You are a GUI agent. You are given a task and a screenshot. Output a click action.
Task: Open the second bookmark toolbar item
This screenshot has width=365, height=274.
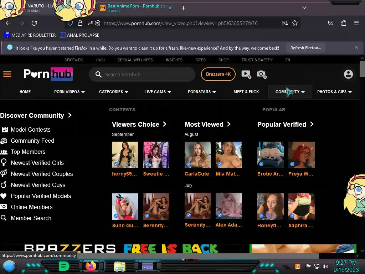coord(79,35)
